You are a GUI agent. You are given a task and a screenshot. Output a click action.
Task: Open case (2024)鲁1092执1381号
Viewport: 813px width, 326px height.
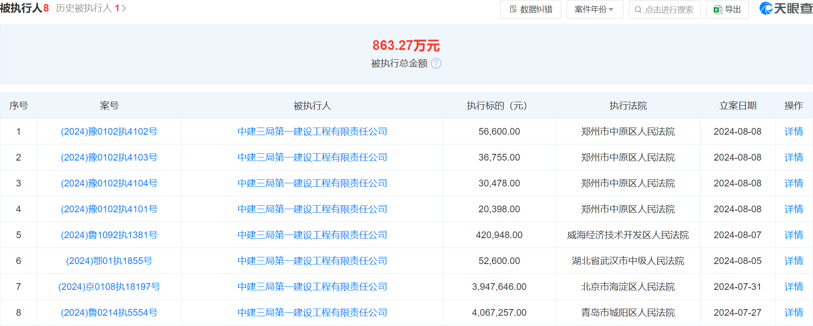click(109, 235)
